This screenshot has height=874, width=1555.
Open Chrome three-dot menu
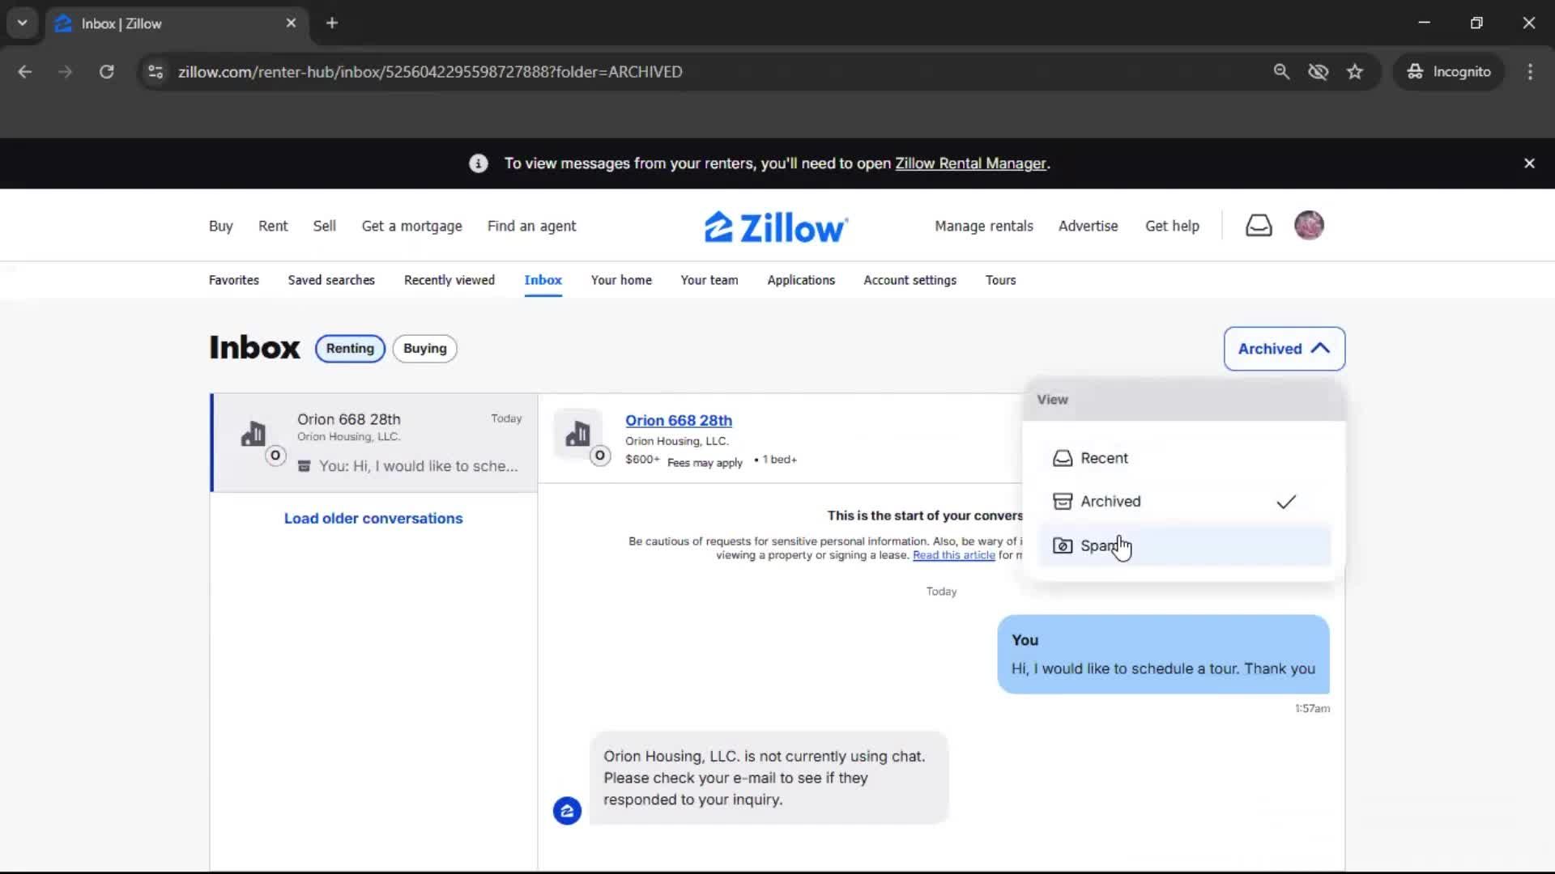(x=1530, y=72)
